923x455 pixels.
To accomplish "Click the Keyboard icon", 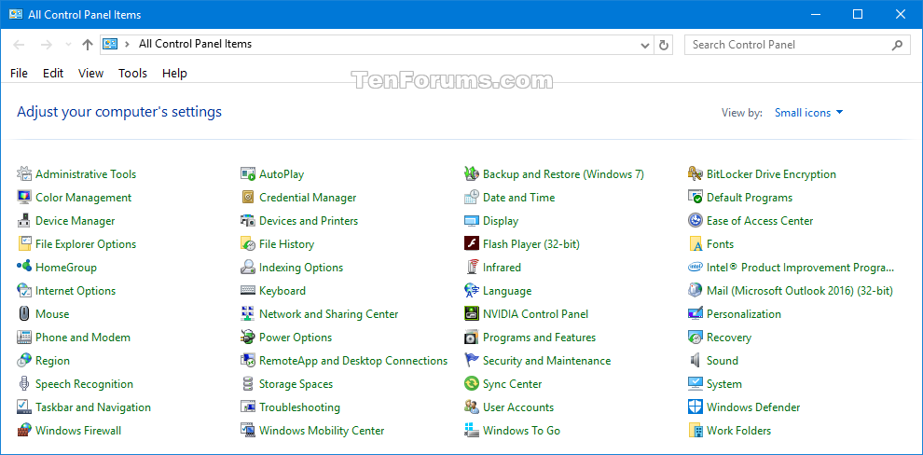I will (x=248, y=291).
